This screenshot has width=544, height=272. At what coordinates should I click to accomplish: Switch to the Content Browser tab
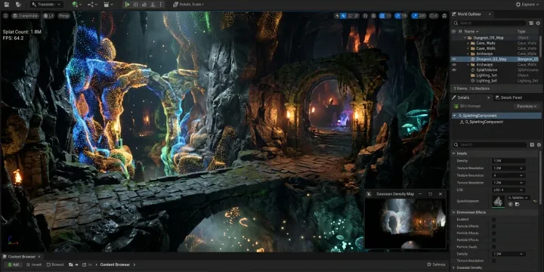pos(21,257)
